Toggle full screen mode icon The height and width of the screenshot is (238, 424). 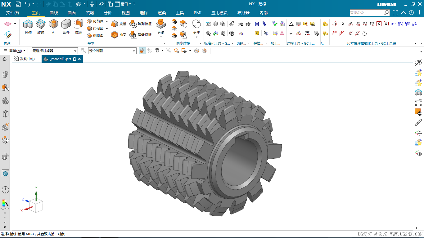(395, 13)
